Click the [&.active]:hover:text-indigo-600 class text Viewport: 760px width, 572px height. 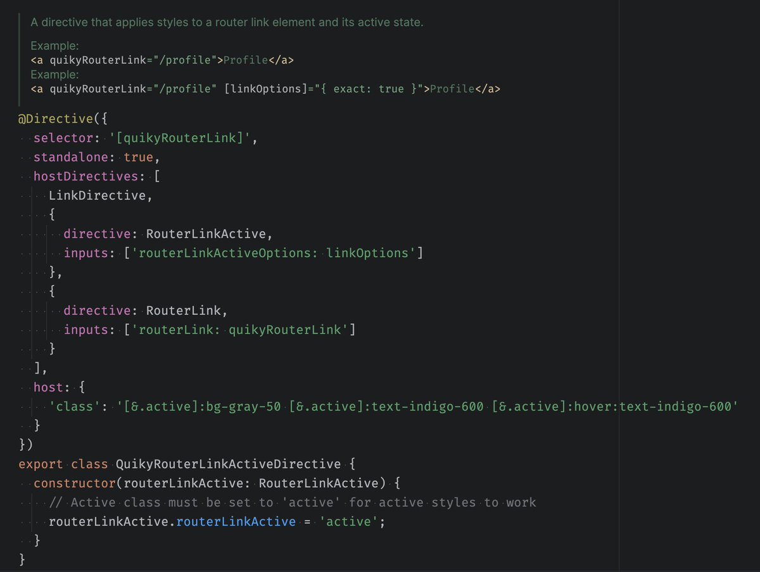coord(612,405)
